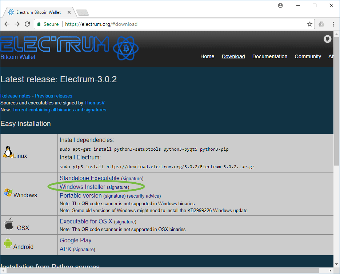
Task: Click the apt-get install command text
Action: (x=144, y=149)
